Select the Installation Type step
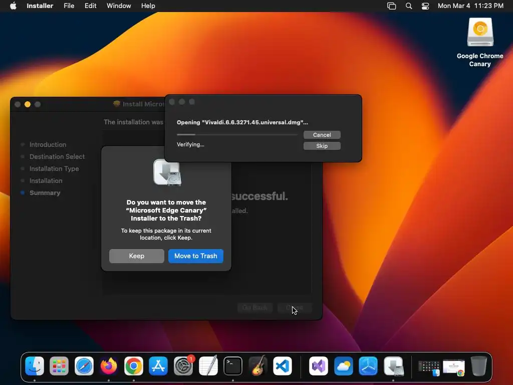 coord(54,169)
